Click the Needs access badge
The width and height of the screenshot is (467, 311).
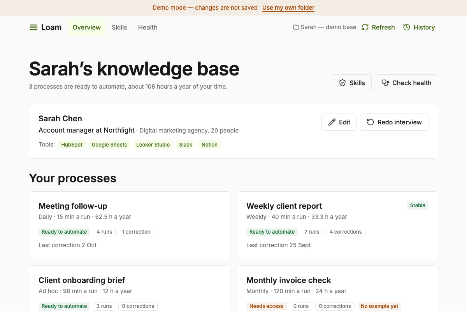pos(267,306)
